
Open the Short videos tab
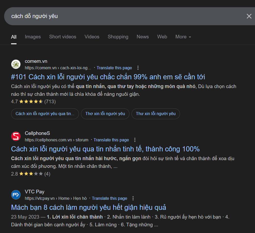point(63,37)
